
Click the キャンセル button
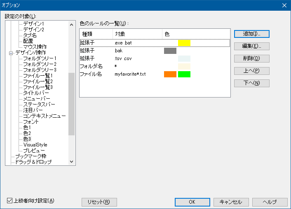[231, 202]
